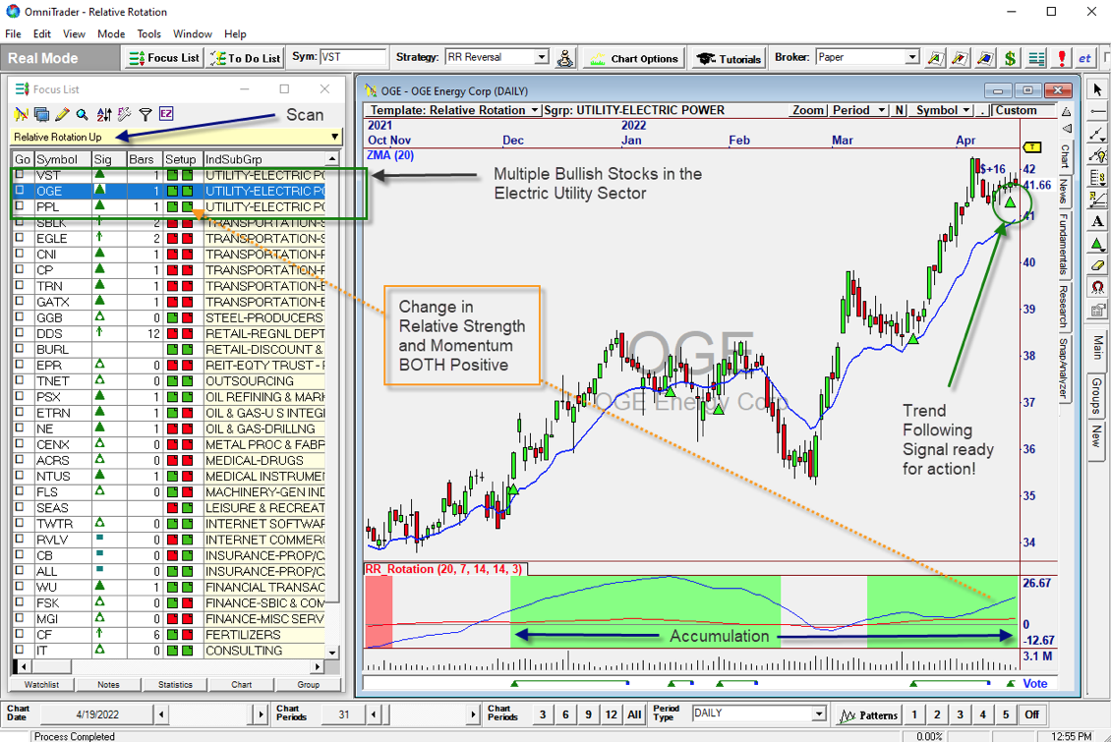This screenshot has width=1111, height=742.
Task: Click the first broker chart icon after Paper
Action: (935, 58)
